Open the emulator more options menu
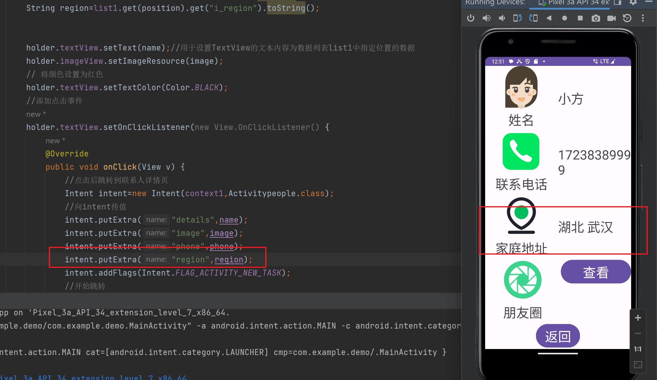Image resolution: width=657 pixels, height=380 pixels. (x=643, y=18)
